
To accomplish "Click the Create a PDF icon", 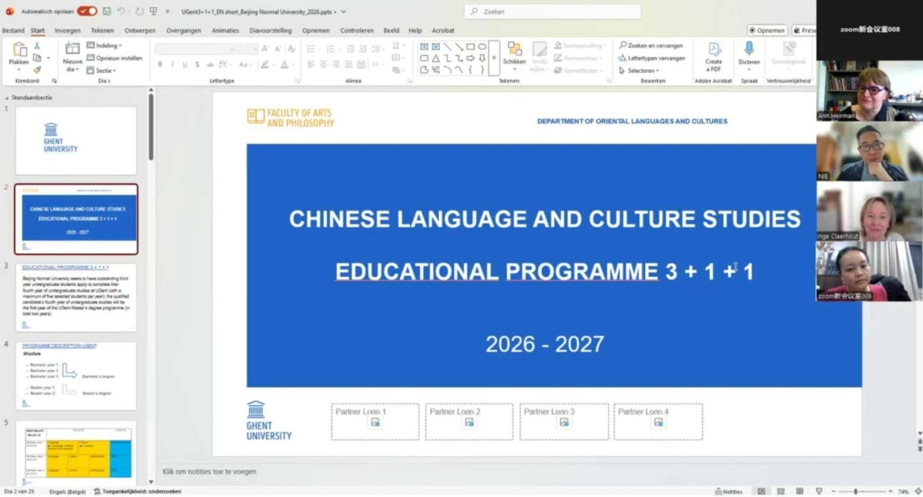I will click(713, 50).
